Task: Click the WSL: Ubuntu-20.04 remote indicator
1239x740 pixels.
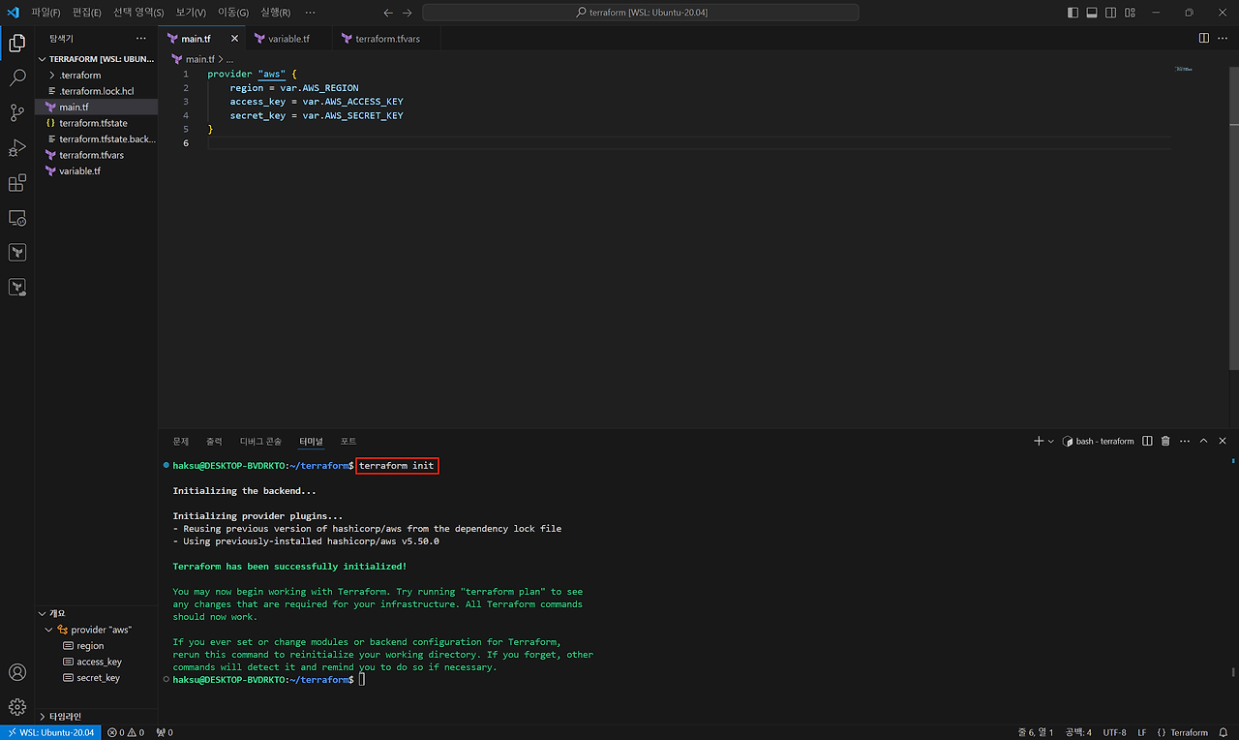Action: tap(48, 732)
